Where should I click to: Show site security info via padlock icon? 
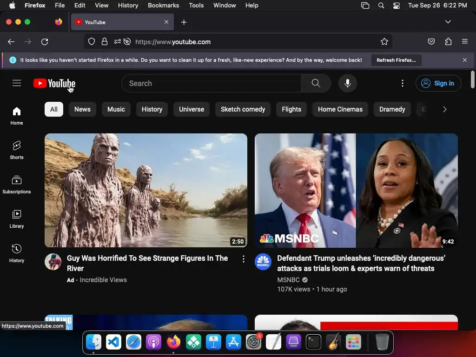[105, 41]
